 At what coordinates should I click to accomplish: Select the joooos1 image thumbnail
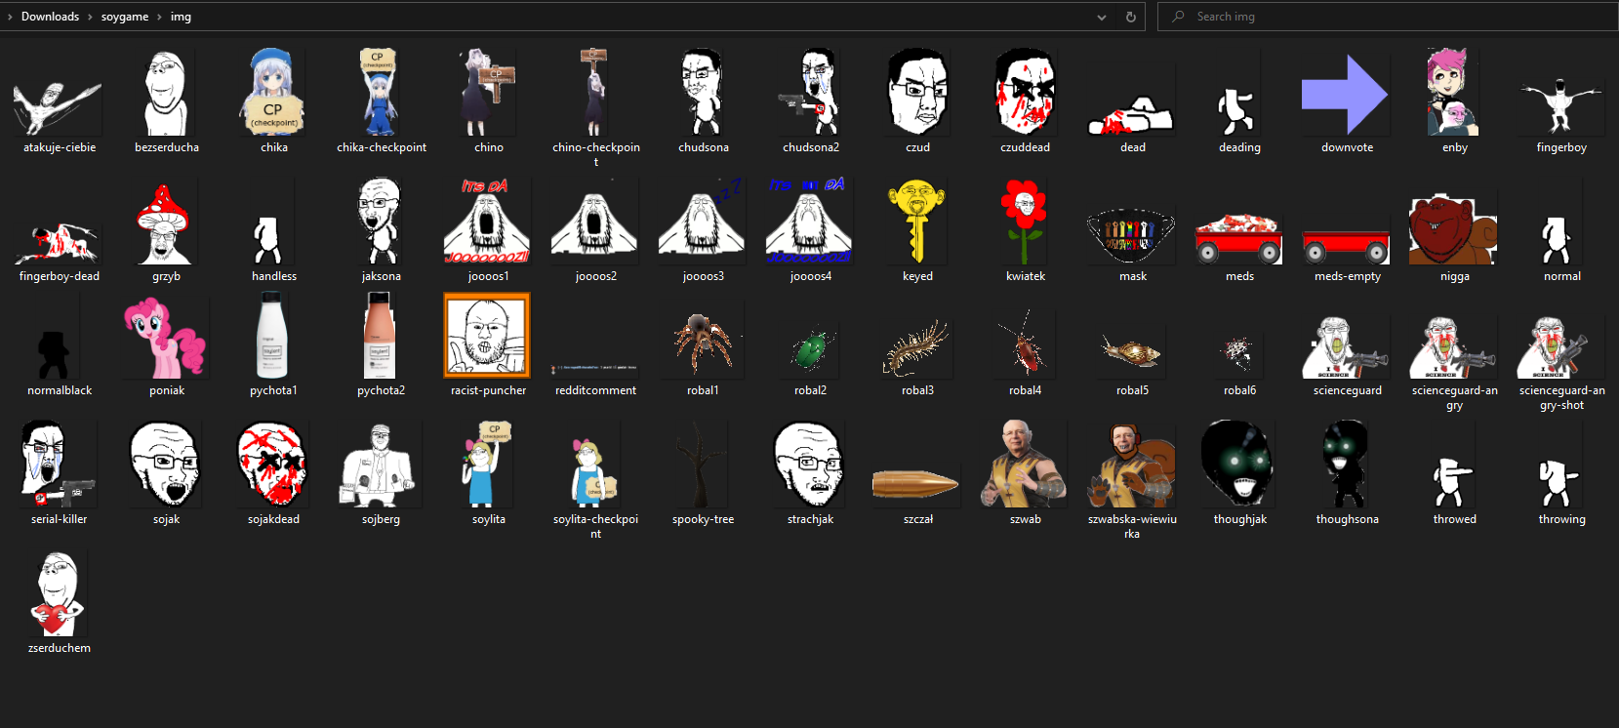[x=488, y=221]
